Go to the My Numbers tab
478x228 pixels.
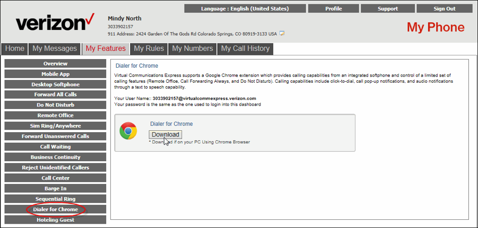[192, 49]
